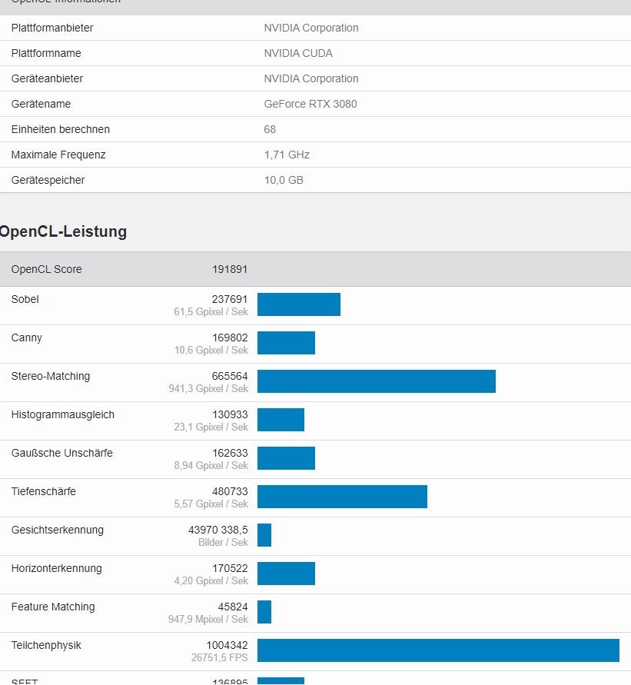Click the Histogrammausgleich result bar

281,420
